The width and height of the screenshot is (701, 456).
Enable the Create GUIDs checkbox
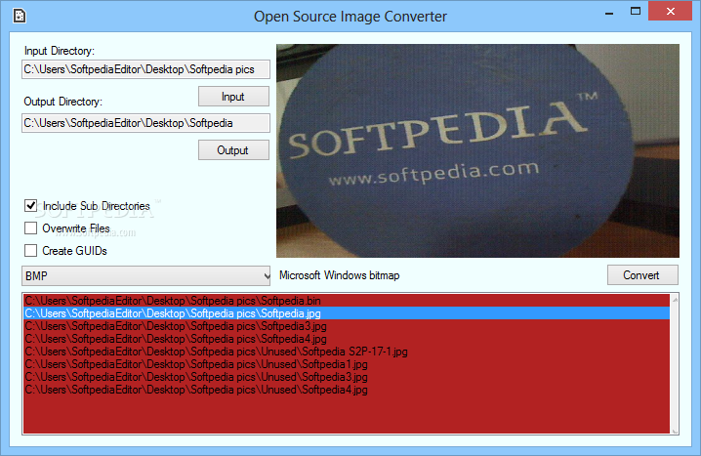(x=30, y=250)
